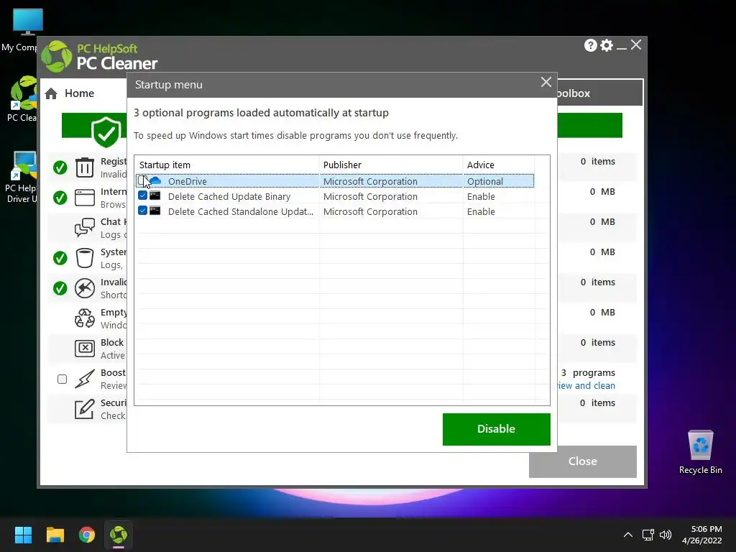
Task: Open the Recycle Bin desktop icon
Action: pyautogui.click(x=700, y=453)
